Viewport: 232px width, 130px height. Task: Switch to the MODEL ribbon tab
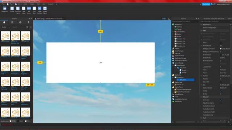point(32,4)
